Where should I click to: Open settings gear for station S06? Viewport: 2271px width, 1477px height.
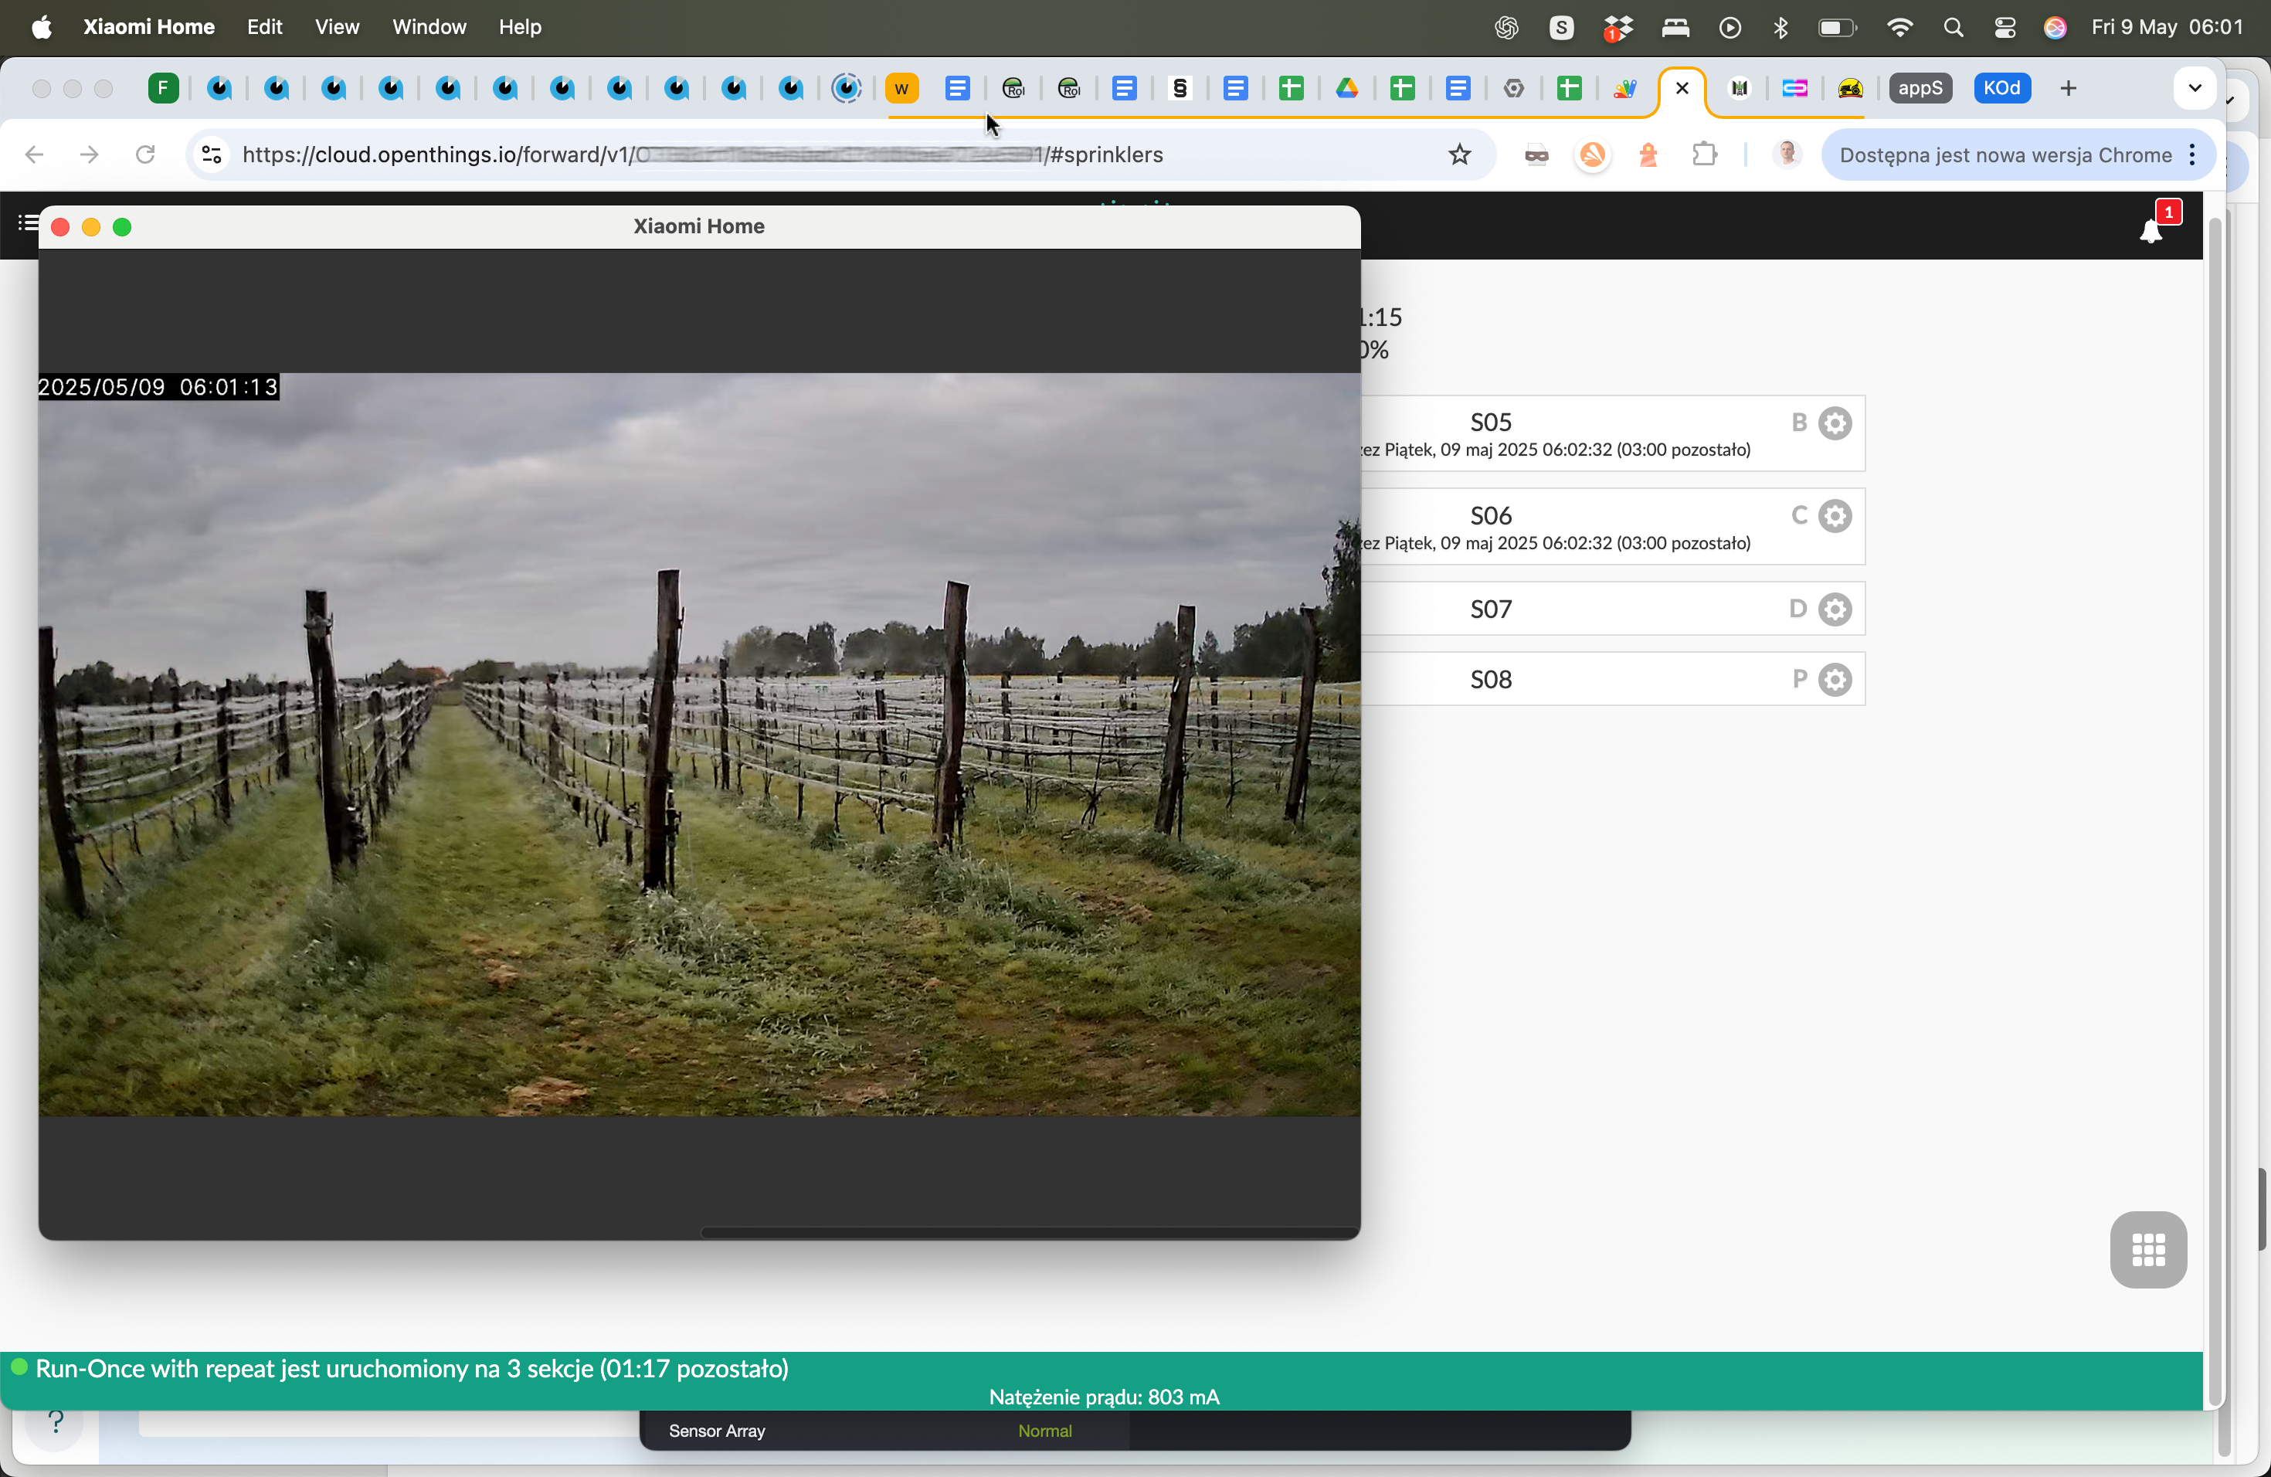click(1834, 516)
